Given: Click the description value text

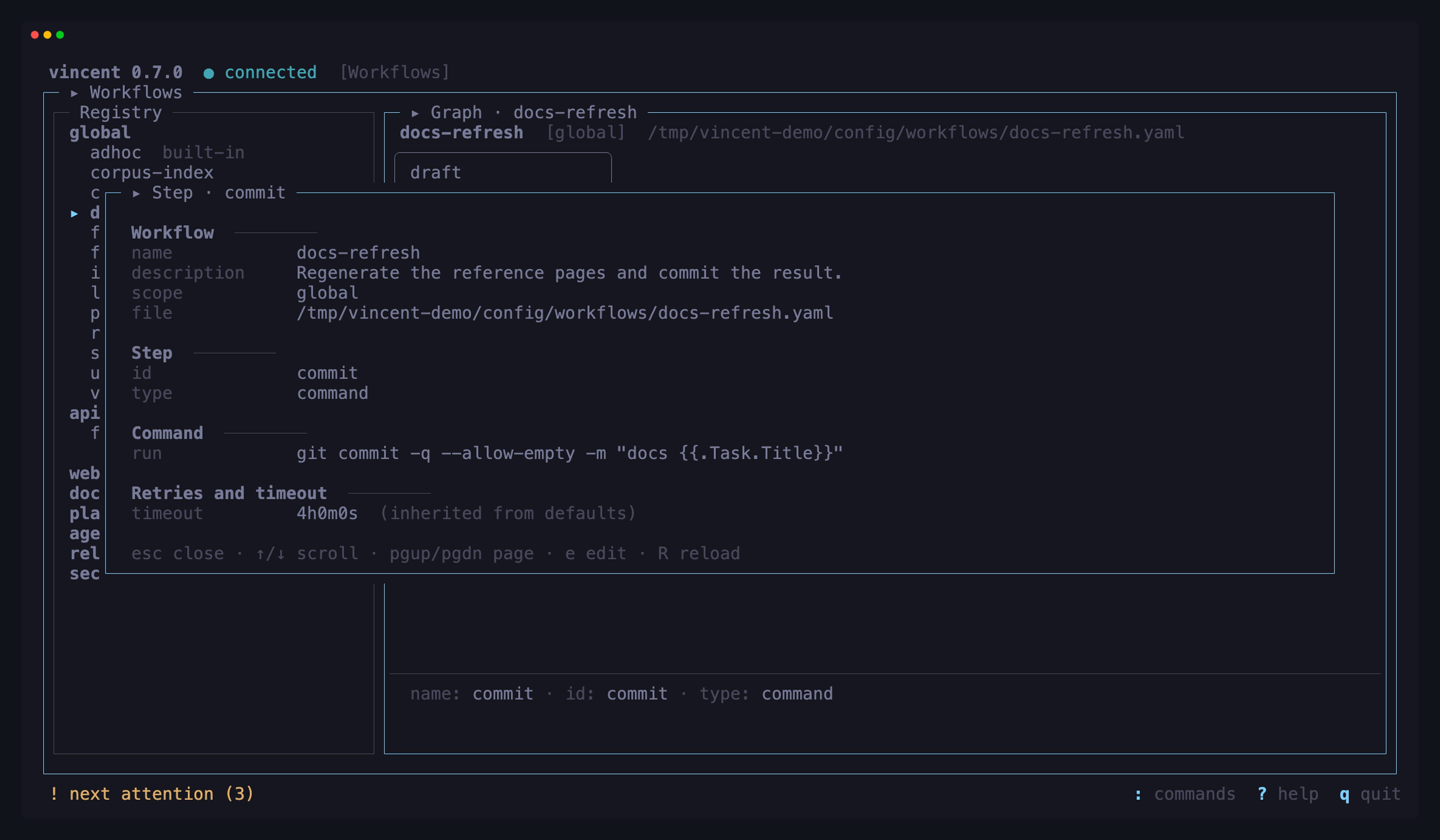Looking at the screenshot, I should (569, 273).
